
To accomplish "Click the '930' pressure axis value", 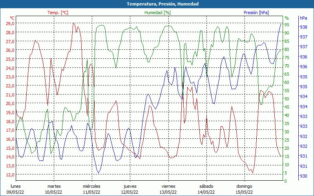I will pos(303,176).
